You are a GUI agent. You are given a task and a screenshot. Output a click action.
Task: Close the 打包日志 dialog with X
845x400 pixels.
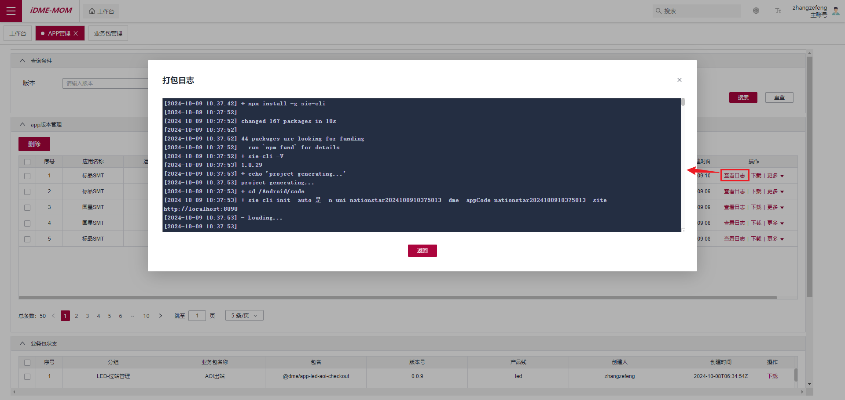point(680,80)
